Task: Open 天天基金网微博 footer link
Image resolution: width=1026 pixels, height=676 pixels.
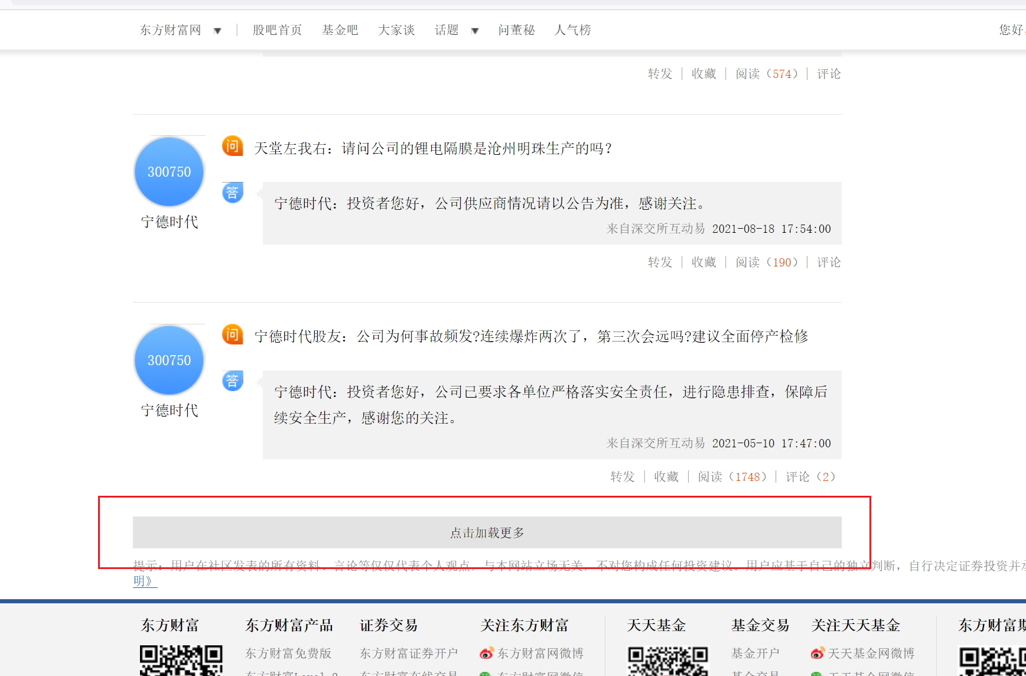Action: [871, 654]
